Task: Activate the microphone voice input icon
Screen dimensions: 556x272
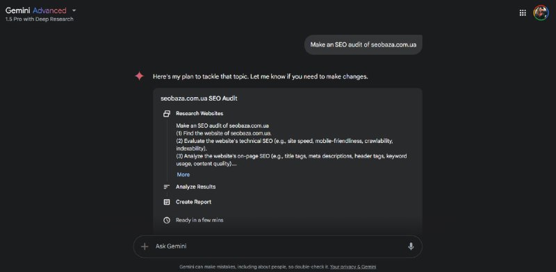Action: (411, 246)
